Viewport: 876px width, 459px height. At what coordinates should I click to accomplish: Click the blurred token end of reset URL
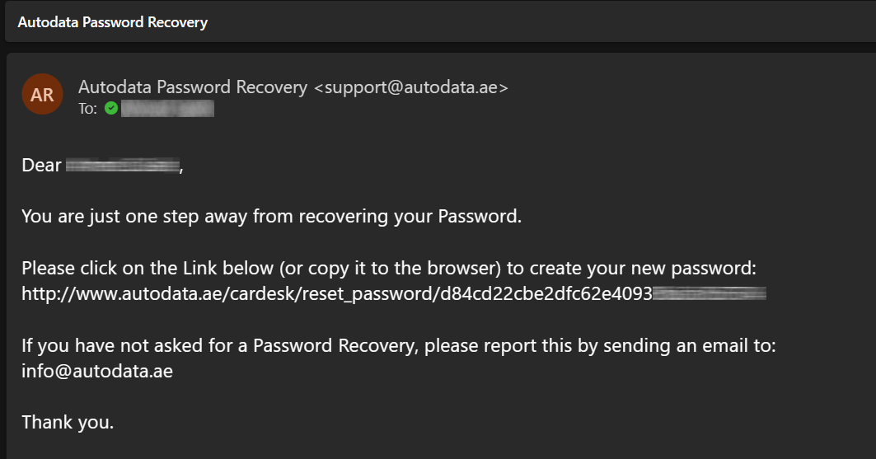pyautogui.click(x=710, y=293)
